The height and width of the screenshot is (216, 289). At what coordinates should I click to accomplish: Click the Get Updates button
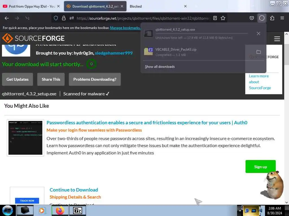coord(17,79)
